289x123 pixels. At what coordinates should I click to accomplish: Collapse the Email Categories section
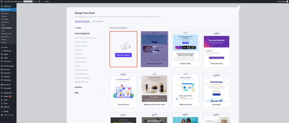tap(104, 34)
